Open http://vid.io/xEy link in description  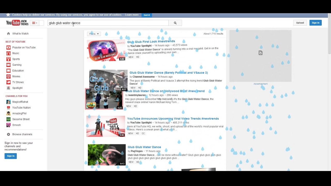click(x=165, y=99)
